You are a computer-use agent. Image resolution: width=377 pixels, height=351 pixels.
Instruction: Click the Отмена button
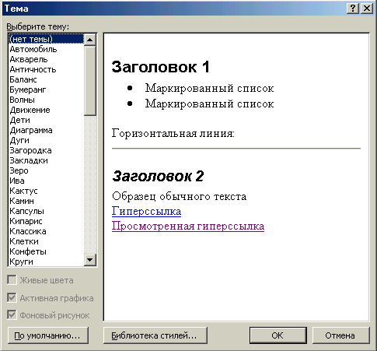pyautogui.click(x=341, y=335)
